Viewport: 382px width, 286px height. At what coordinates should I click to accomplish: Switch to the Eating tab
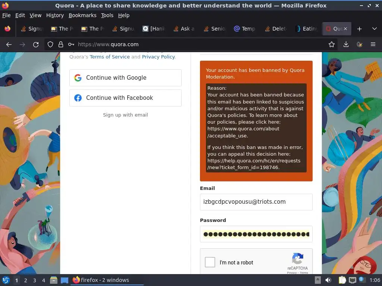306,29
